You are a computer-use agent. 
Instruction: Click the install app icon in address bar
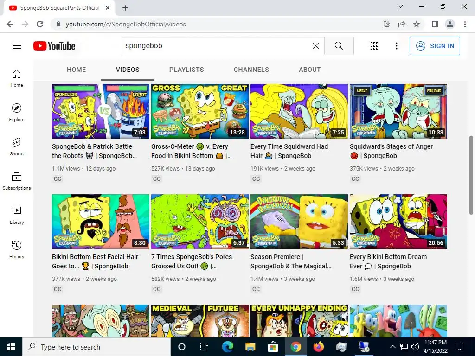[x=387, y=24]
